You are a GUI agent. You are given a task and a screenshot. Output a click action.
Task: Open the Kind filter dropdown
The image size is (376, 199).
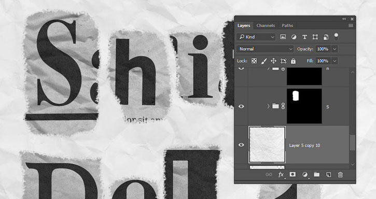click(256, 37)
